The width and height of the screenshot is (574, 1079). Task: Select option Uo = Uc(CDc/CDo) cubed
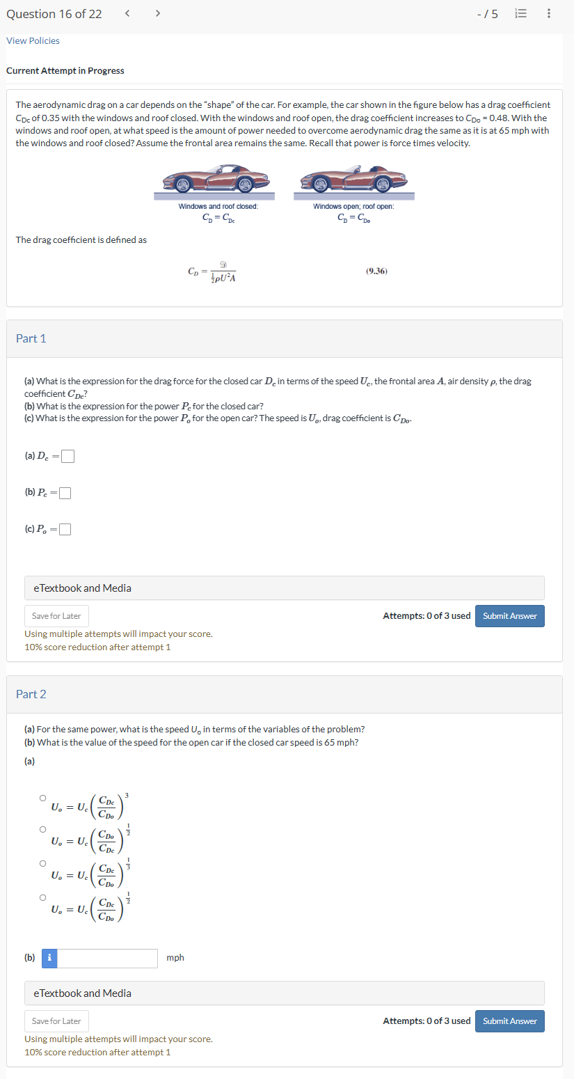click(x=42, y=797)
